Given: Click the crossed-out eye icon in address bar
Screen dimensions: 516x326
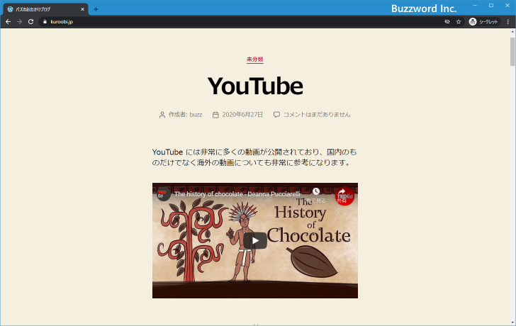Looking at the screenshot, I should 447,22.
